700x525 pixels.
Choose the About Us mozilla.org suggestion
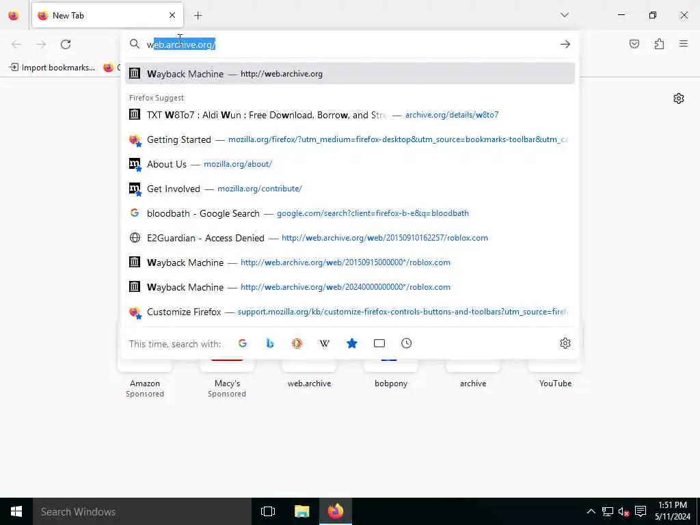click(x=350, y=164)
